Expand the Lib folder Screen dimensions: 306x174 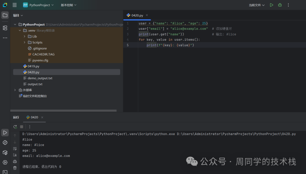25,36
